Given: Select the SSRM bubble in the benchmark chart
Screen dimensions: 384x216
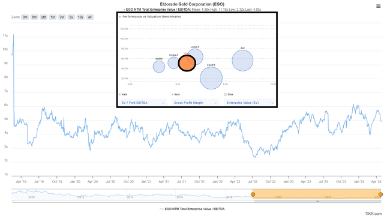Looking at the screenshot, I should click(158, 67).
